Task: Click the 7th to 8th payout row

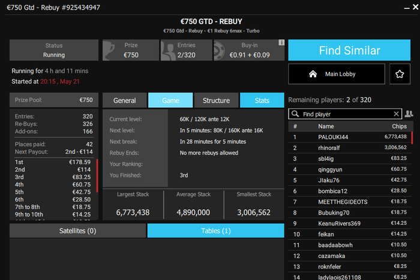Action: pyautogui.click(x=53, y=207)
